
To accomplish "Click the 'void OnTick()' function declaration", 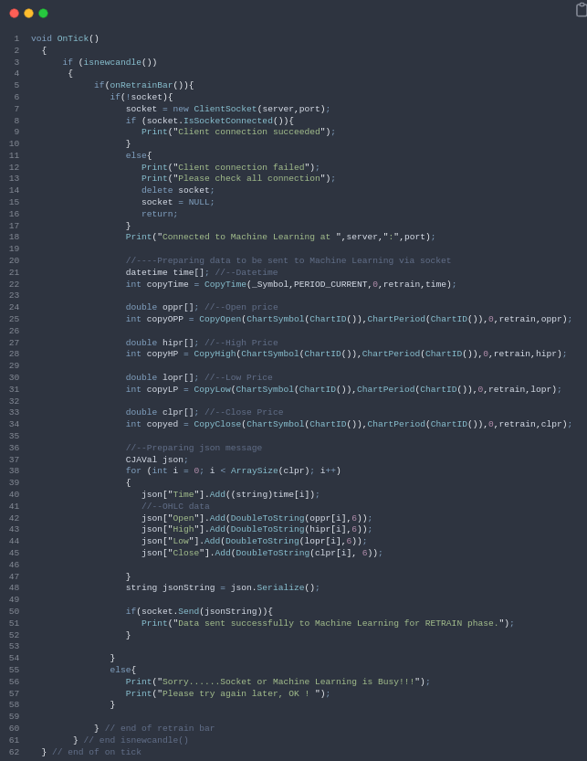I will 65,39.
